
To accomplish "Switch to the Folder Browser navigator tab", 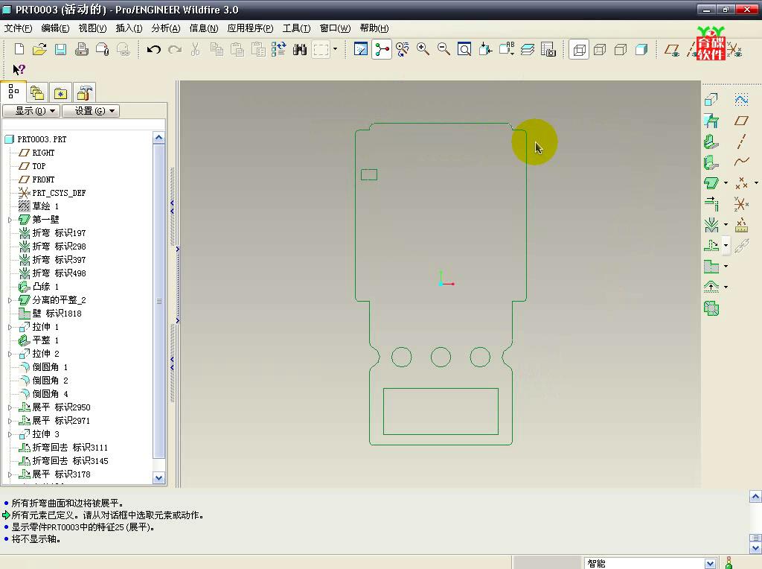I will pos(37,92).
